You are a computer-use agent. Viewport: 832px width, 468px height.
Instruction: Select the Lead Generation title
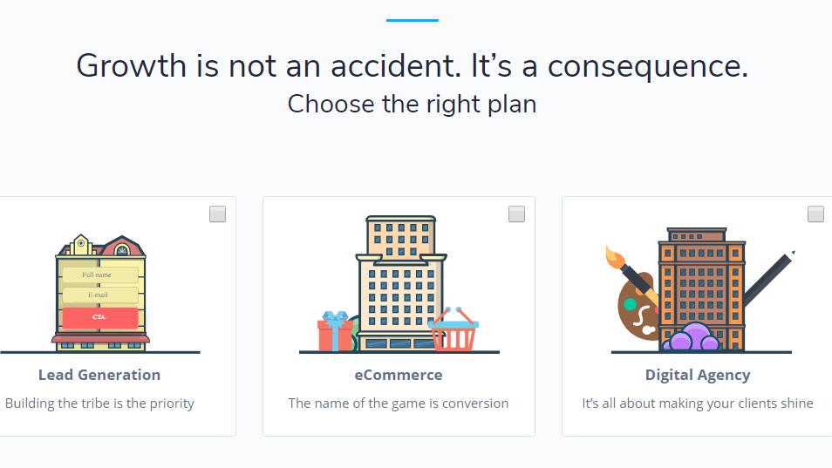(x=99, y=375)
